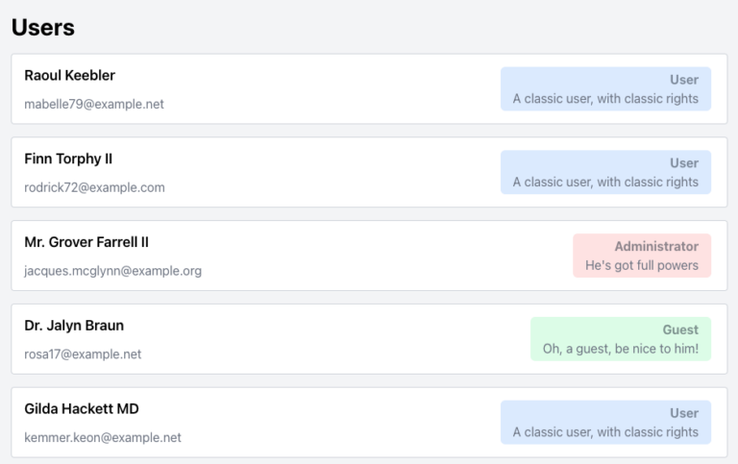Click the rodrick72@example.com email address
The height and width of the screenshot is (464, 738).
94,187
